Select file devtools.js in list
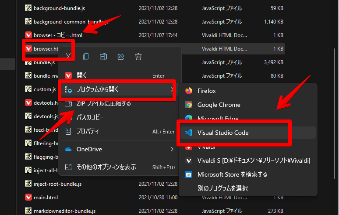Image resolution: width=339 pixels, height=215 pixels. pos(46,116)
